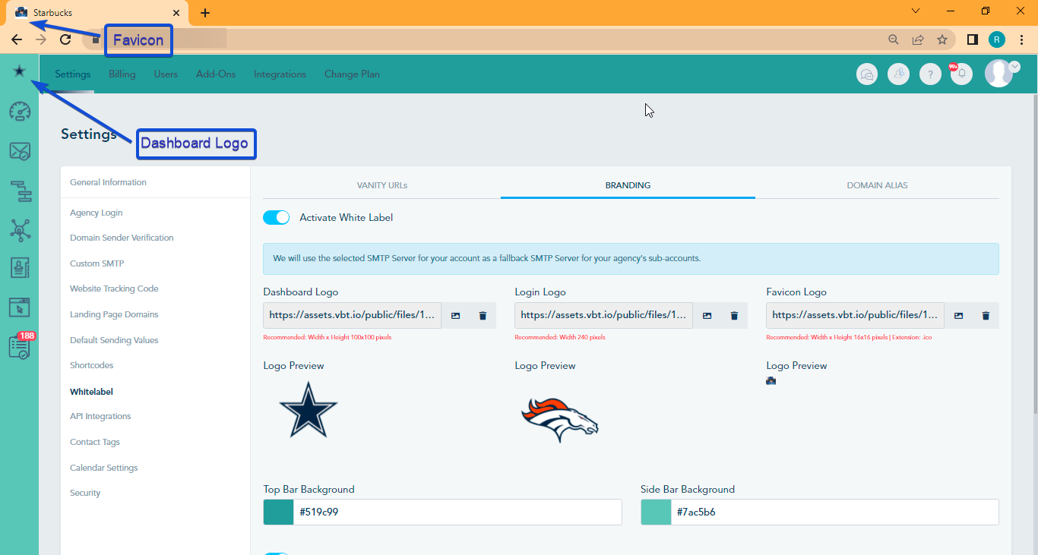The width and height of the screenshot is (1038, 555).
Task: Open the help question mark icon
Action: [931, 74]
